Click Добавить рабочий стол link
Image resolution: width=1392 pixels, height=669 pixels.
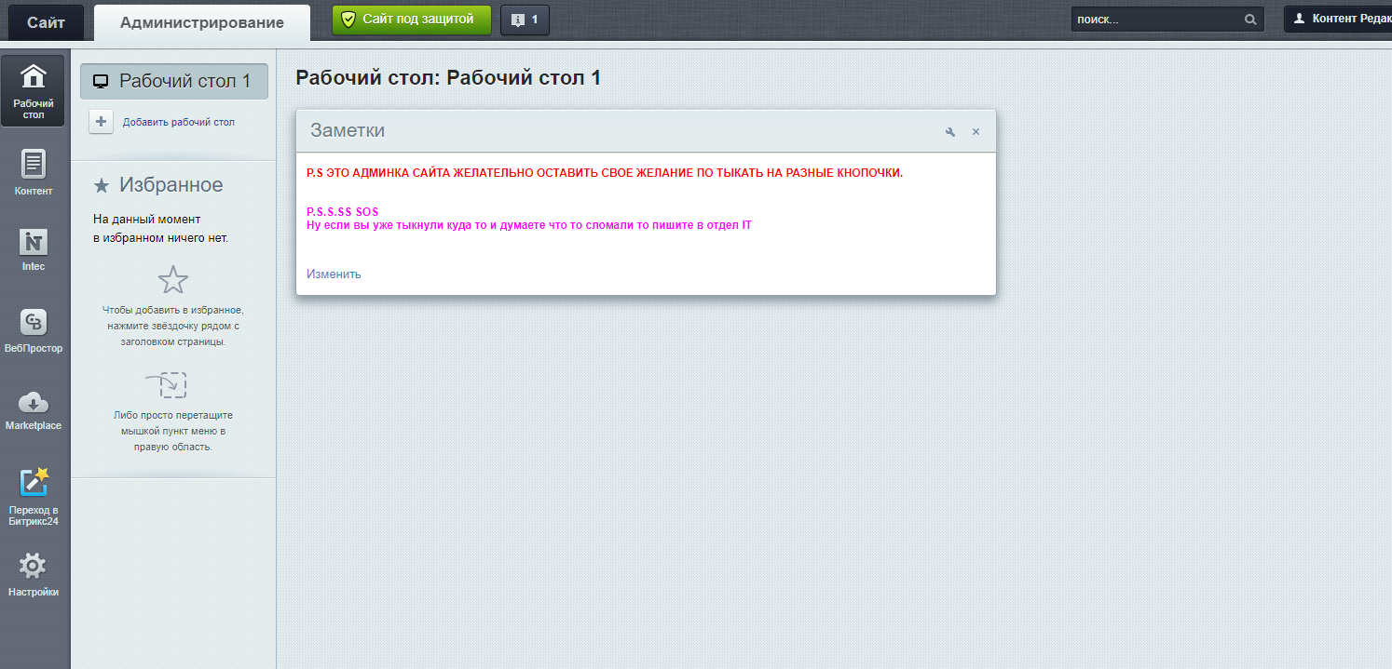point(179,122)
